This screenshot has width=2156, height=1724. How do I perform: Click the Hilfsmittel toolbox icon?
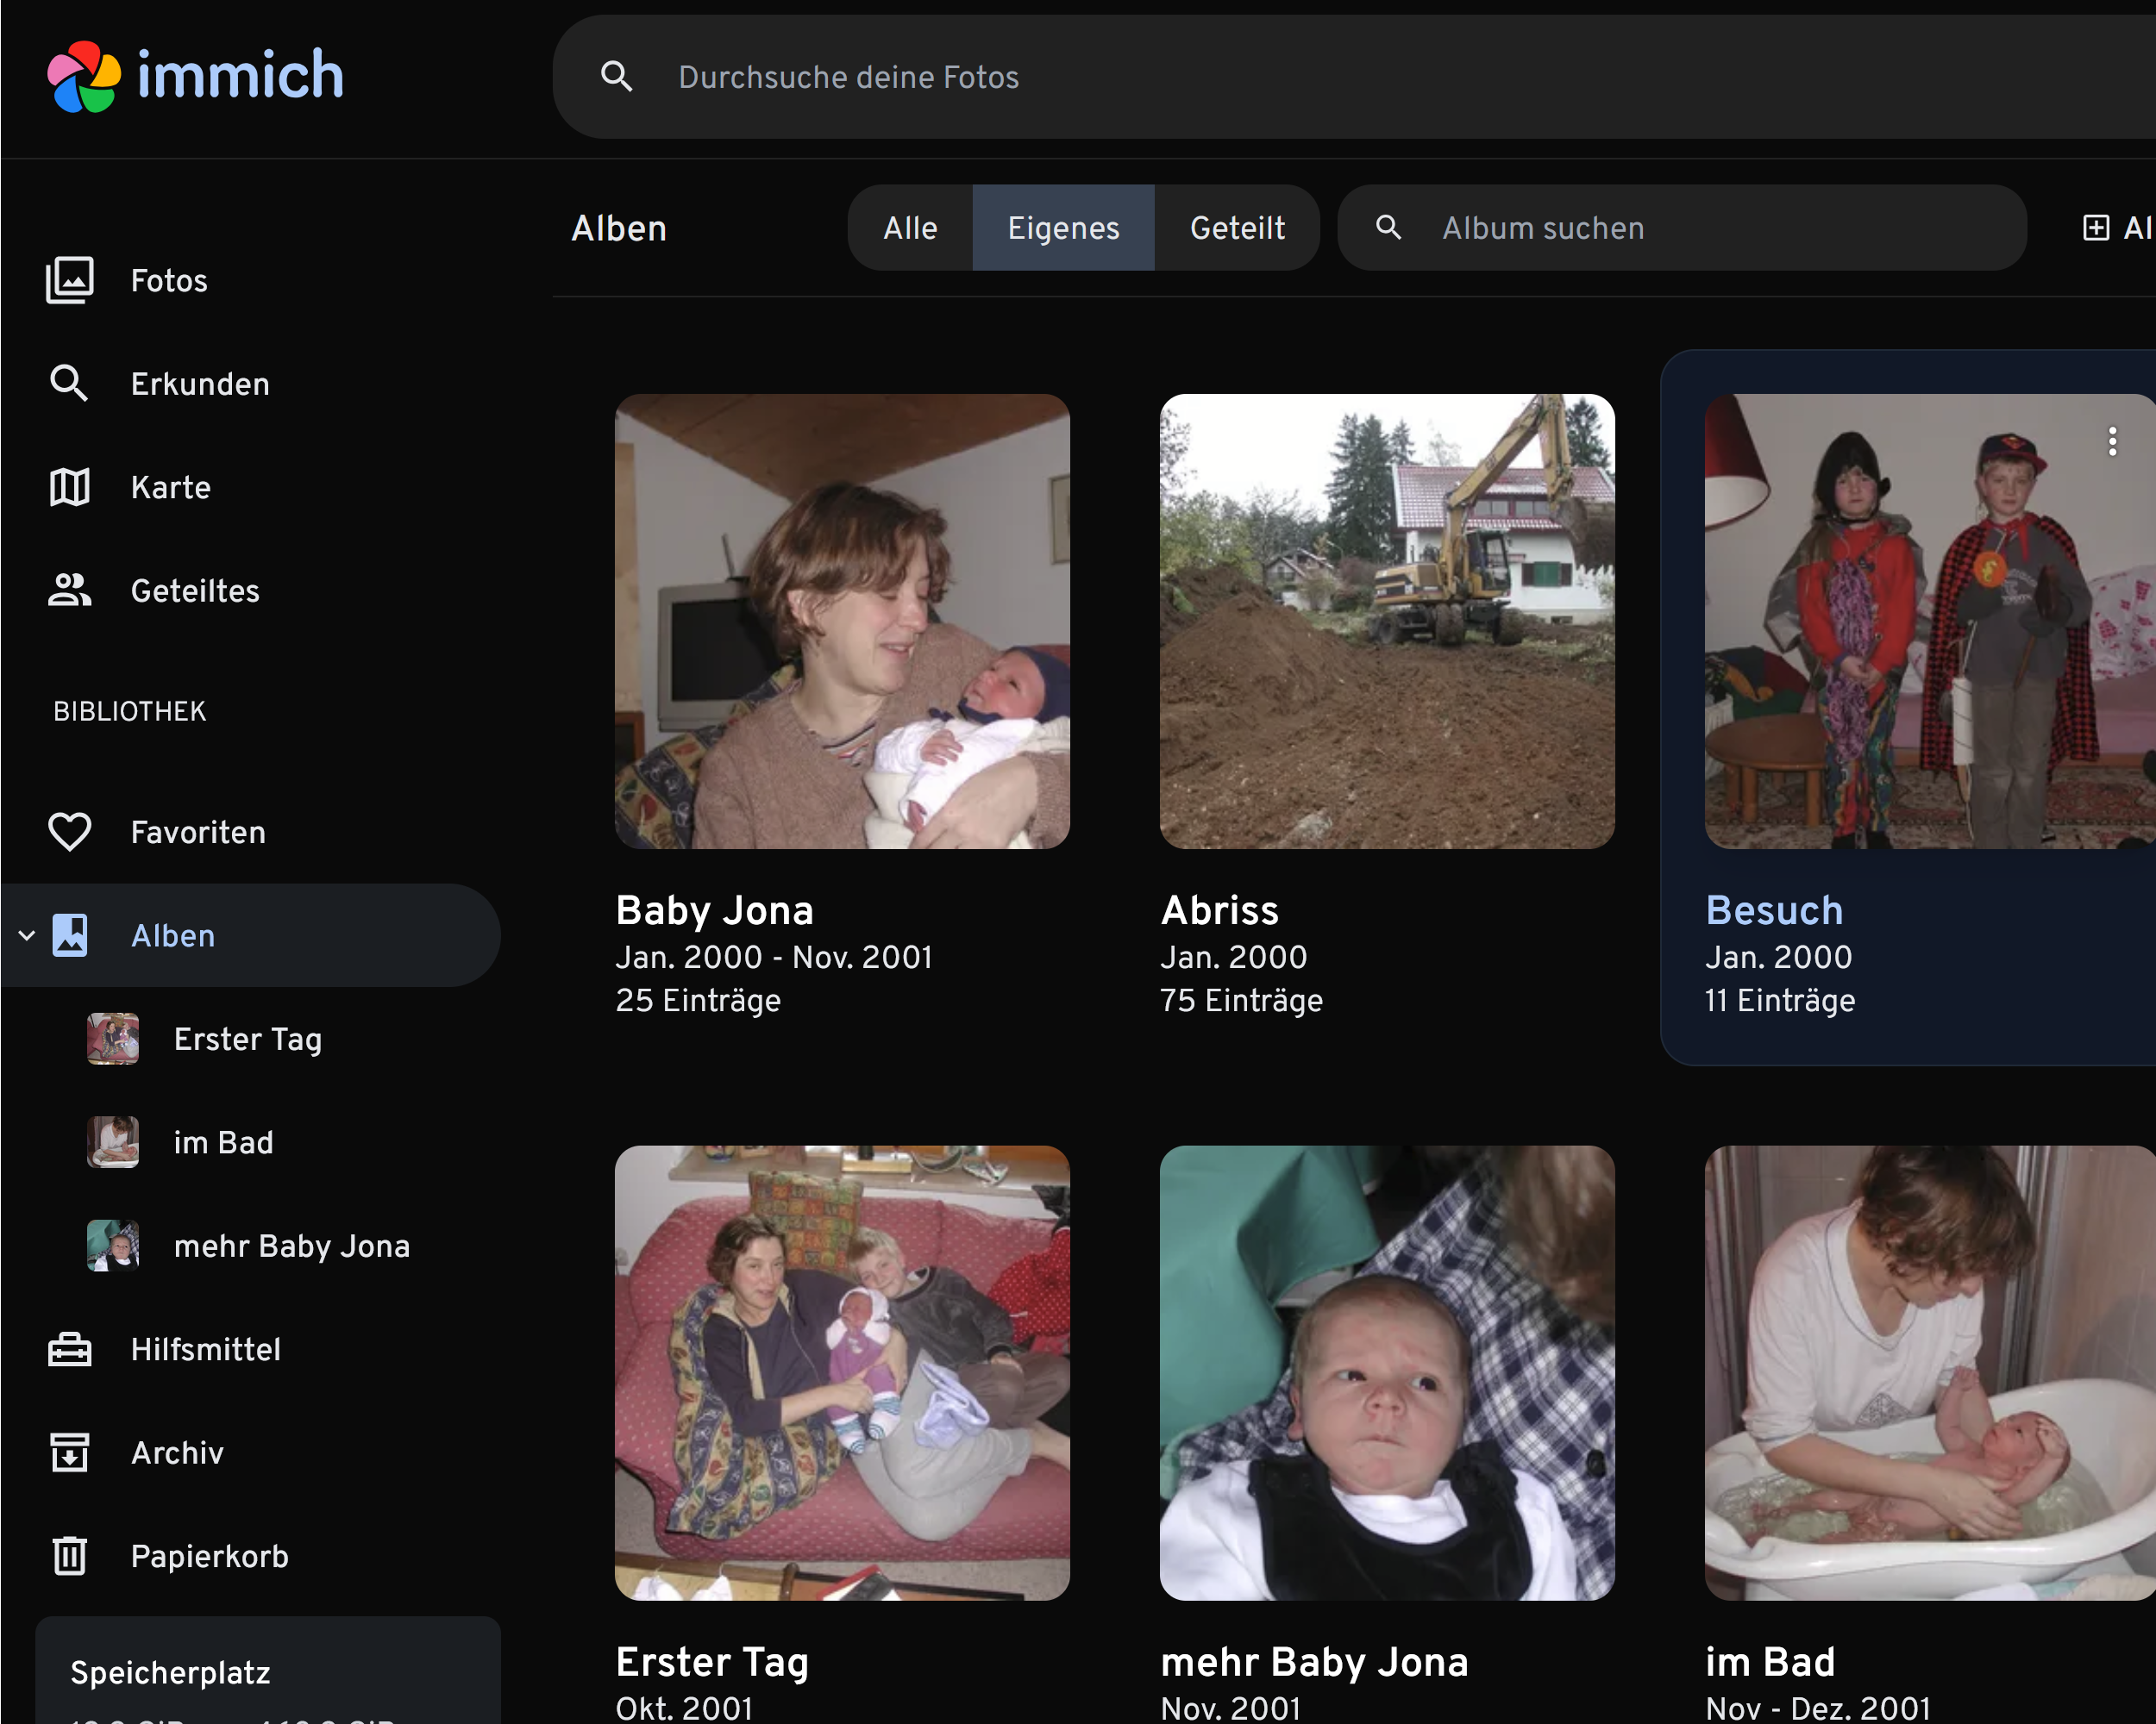tap(69, 1349)
